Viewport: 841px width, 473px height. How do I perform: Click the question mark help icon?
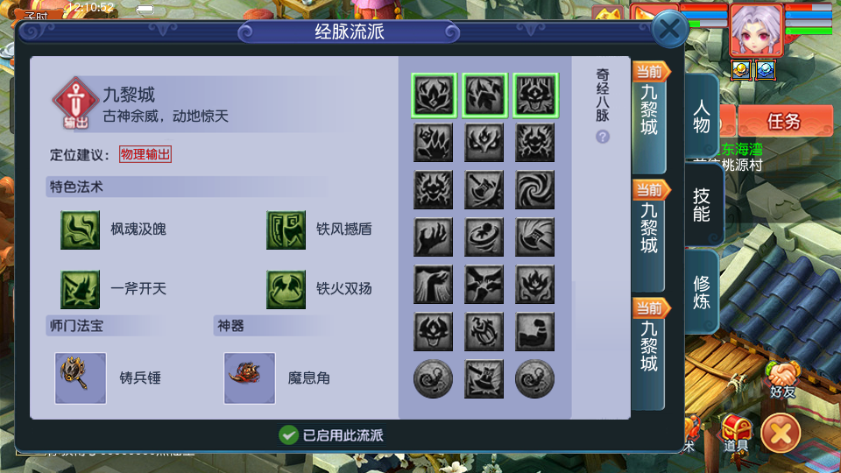603,137
